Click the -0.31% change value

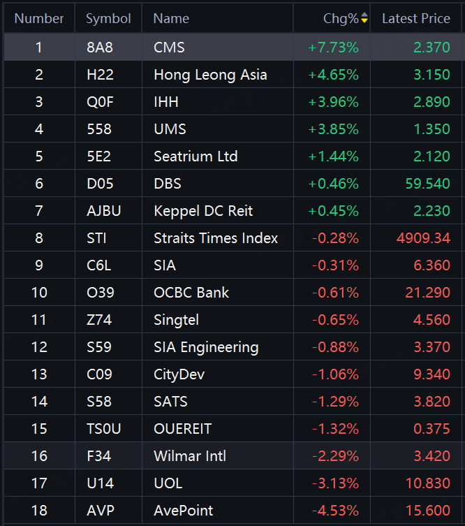(336, 265)
